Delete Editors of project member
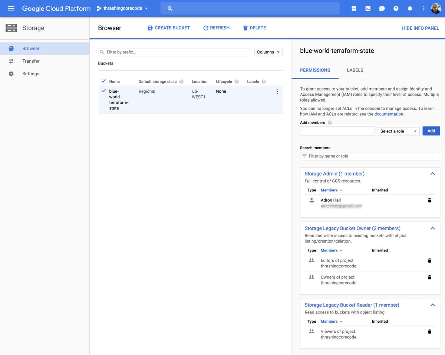445x355 pixels. click(x=429, y=260)
